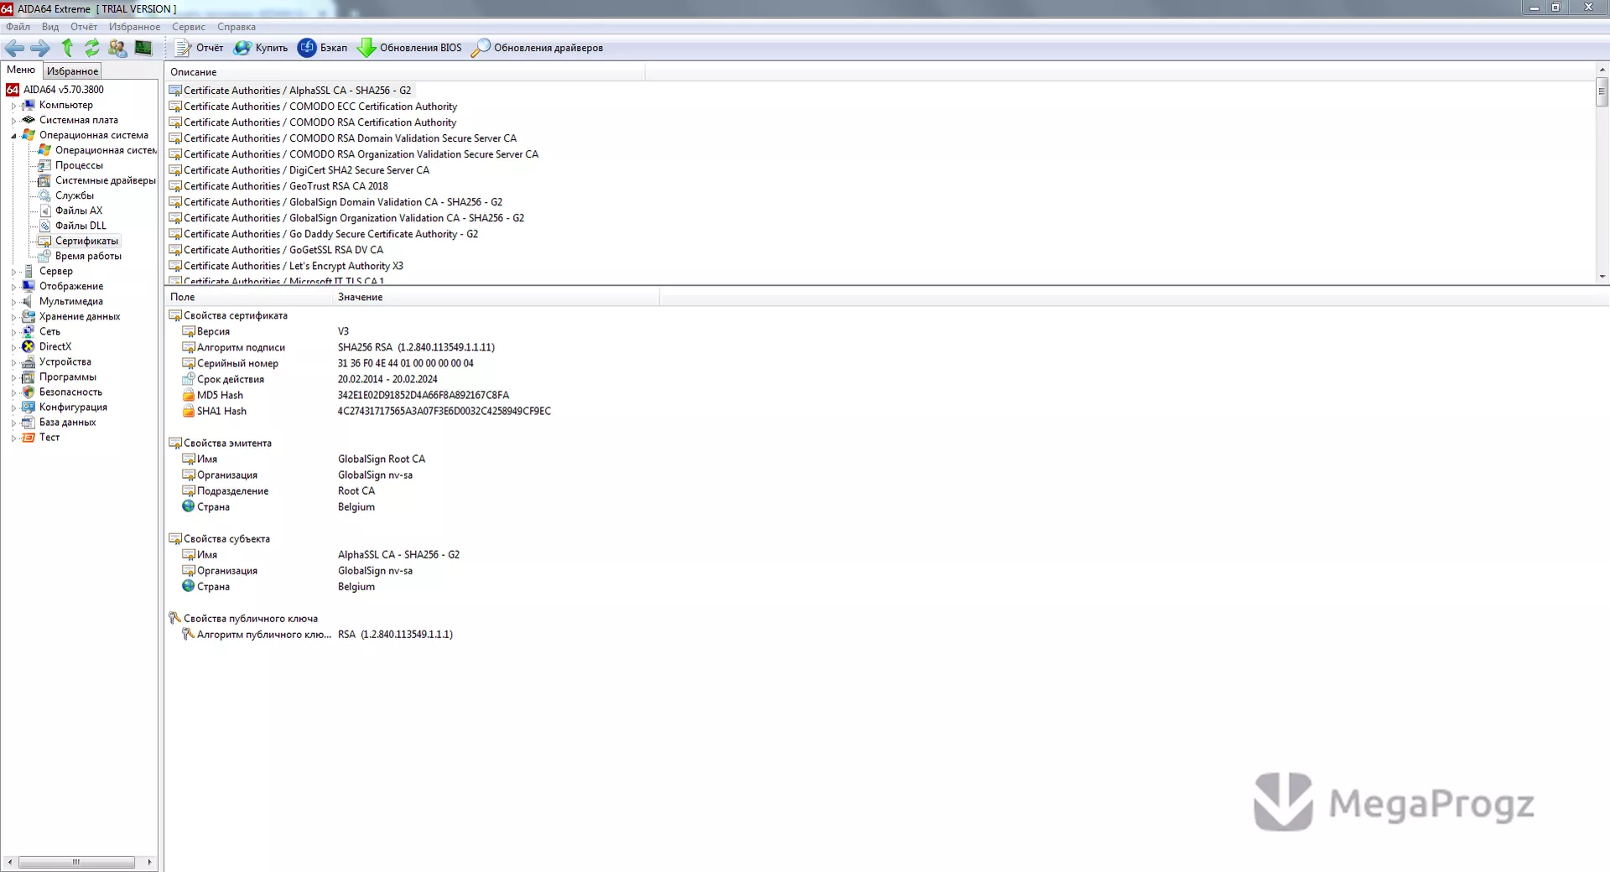The width and height of the screenshot is (1610, 872).
Task: Expand the Мультимедиа tree node
Action: [13, 302]
